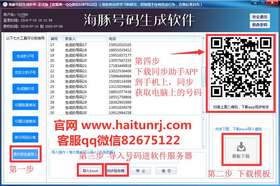
Task: Open the 自定义豹子号 tool
Action: pyautogui.click(x=25, y=72)
